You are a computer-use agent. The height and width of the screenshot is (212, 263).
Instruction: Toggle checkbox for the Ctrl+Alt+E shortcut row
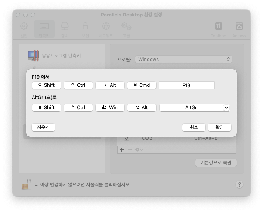click(x=127, y=138)
